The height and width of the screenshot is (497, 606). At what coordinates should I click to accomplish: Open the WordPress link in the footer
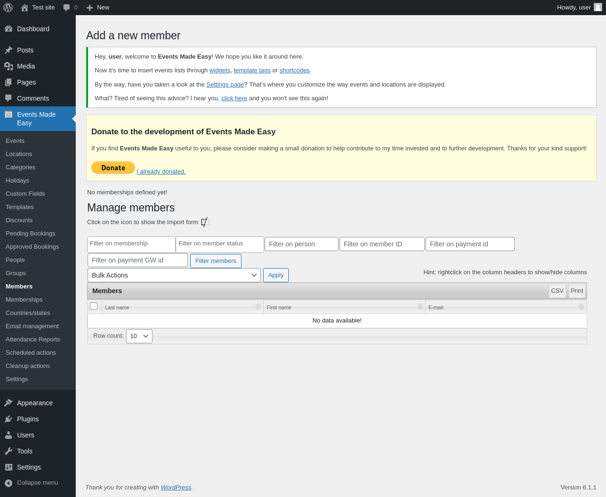pyautogui.click(x=176, y=488)
